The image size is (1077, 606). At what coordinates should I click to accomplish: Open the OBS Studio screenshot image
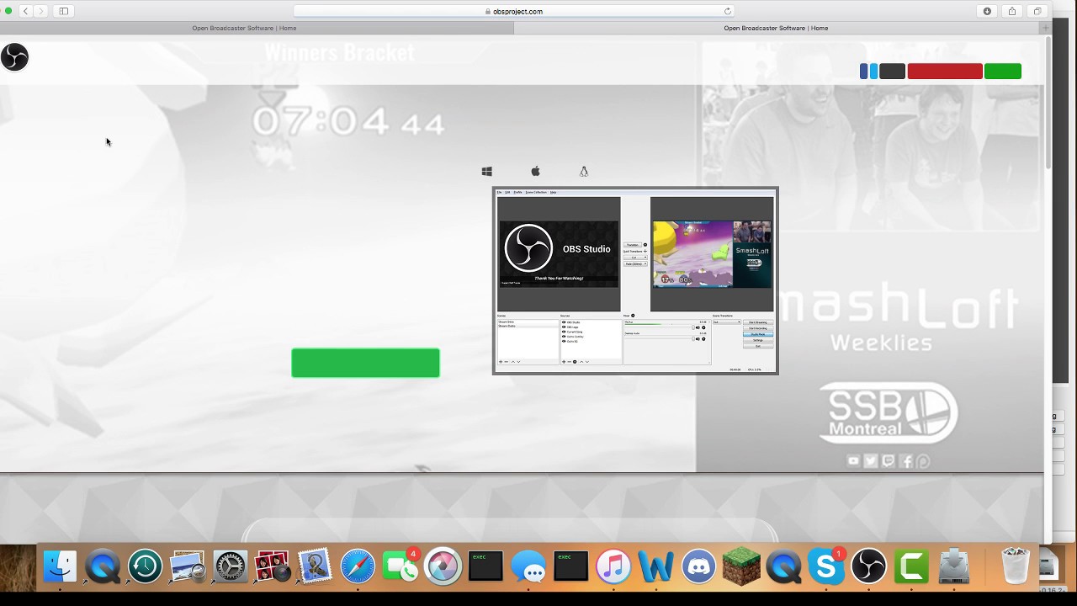pyautogui.click(x=635, y=280)
